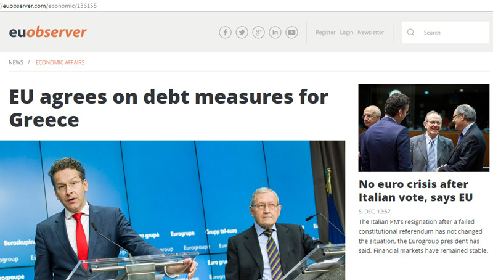Open the EUobserver Facebook page icon
Image resolution: width=493 pixels, height=280 pixels.
(x=226, y=32)
